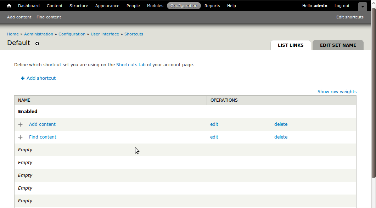Open the Help menu
The image size is (376, 208).
pyautogui.click(x=231, y=6)
